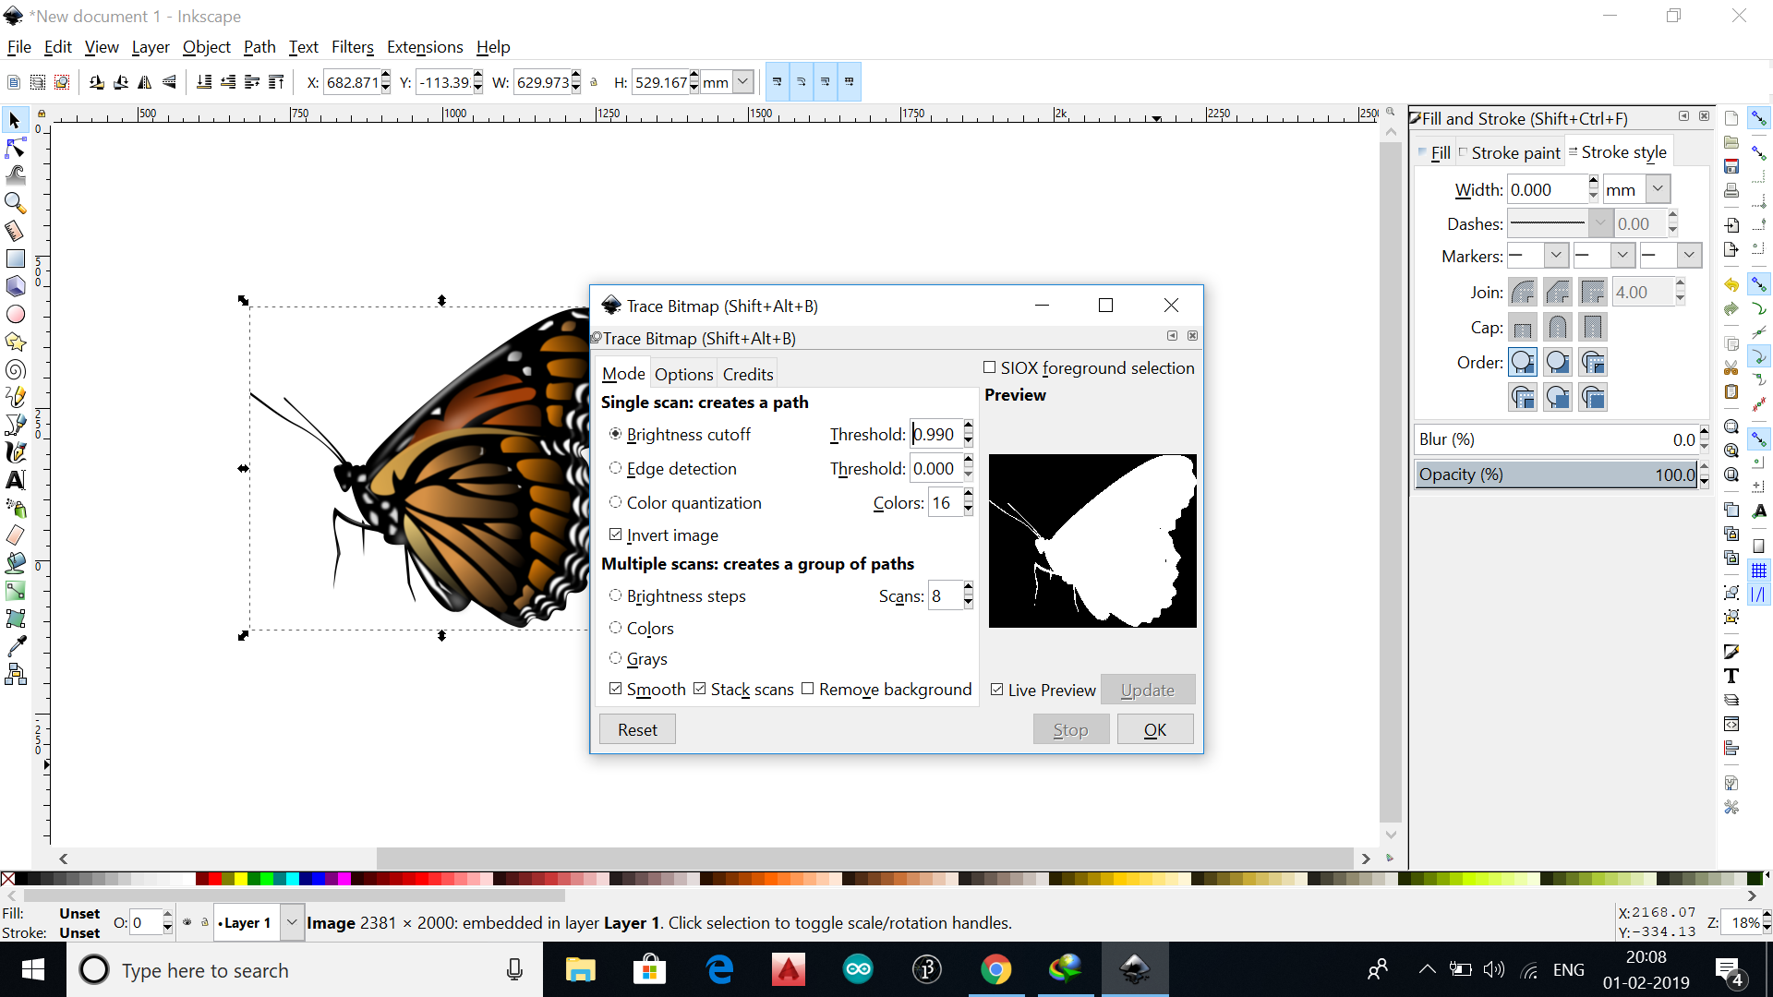This screenshot has width=1773, height=997.
Task: Open the Layer 1 selector dropdown
Action: click(x=292, y=922)
